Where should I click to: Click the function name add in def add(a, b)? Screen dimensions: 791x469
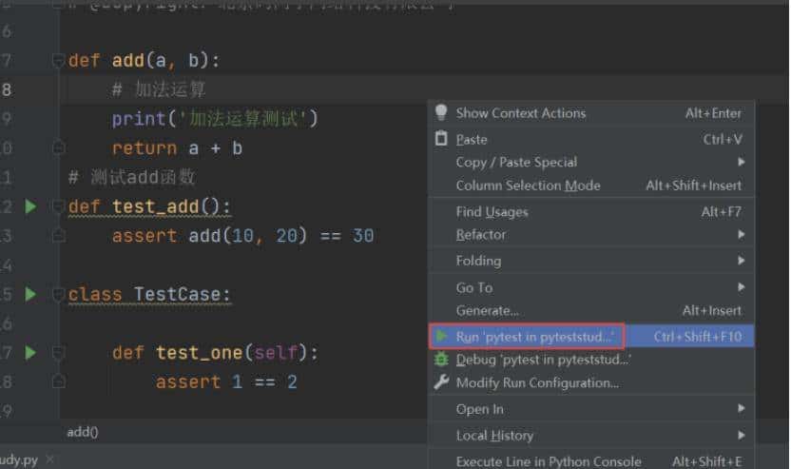tap(128, 61)
